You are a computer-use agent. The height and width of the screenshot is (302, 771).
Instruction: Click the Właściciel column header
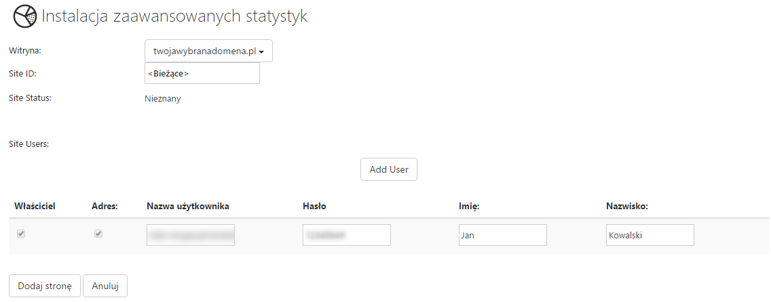(x=35, y=206)
